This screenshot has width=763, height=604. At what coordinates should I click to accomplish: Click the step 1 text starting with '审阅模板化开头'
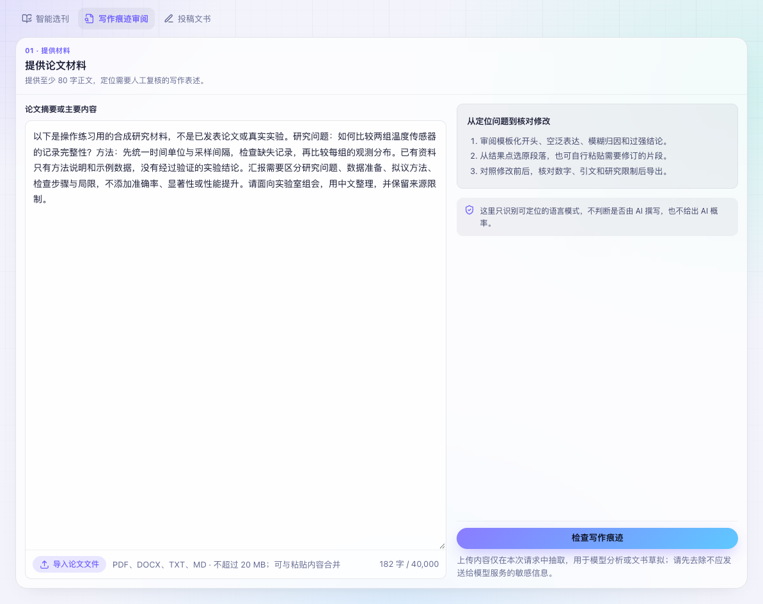pos(576,141)
